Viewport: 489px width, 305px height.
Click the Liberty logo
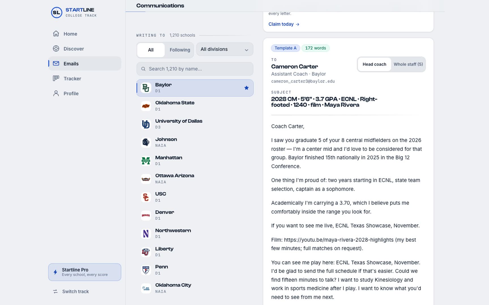[146, 252]
